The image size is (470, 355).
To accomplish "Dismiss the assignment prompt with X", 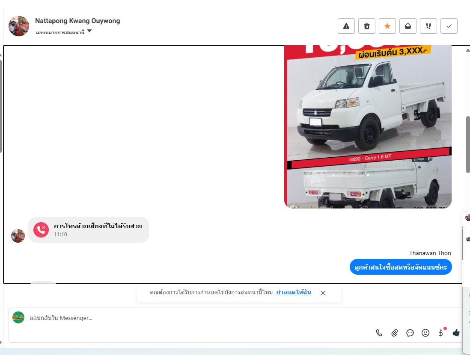I will point(323,293).
